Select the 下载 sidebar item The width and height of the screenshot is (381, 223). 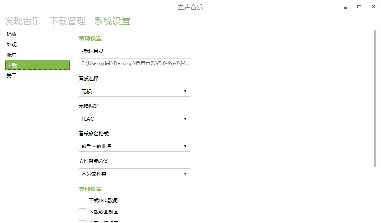tap(37, 65)
